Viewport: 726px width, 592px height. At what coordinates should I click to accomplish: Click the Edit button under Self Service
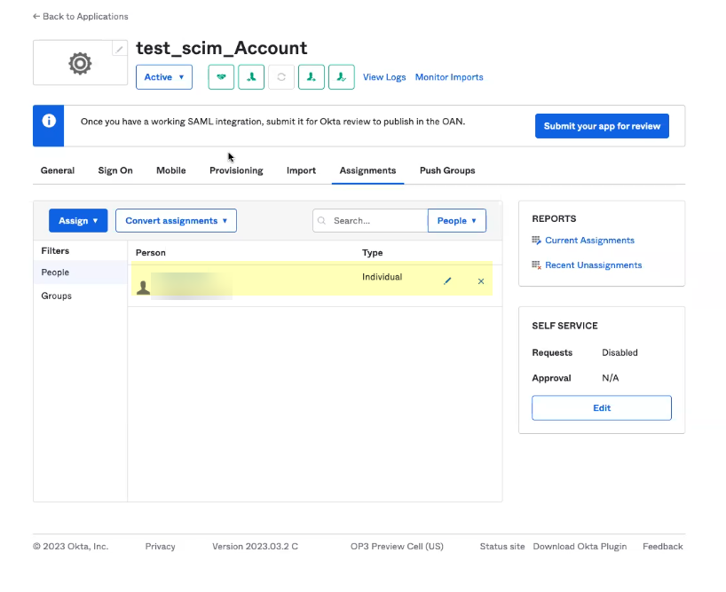coord(601,408)
